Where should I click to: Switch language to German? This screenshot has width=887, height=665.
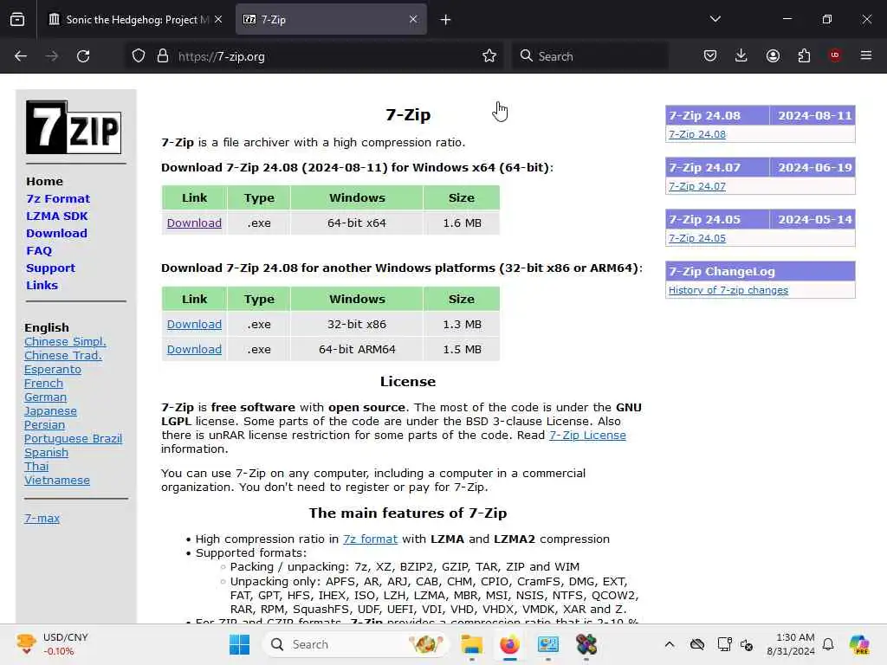click(x=45, y=397)
